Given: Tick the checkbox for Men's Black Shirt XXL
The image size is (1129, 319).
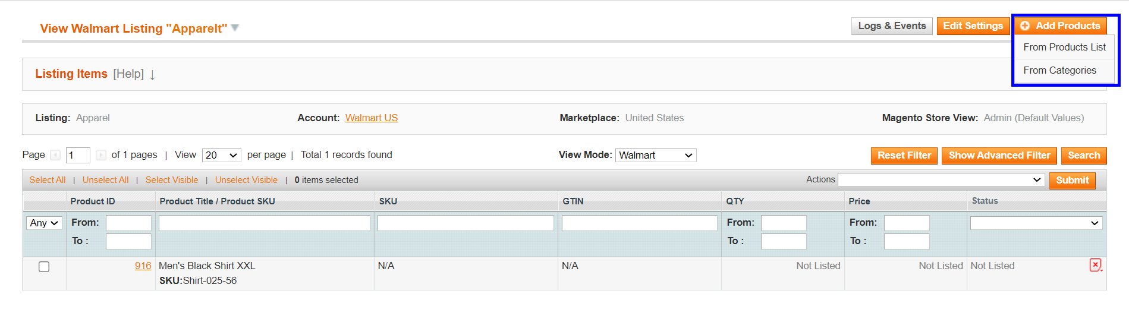Looking at the screenshot, I should click(x=44, y=267).
